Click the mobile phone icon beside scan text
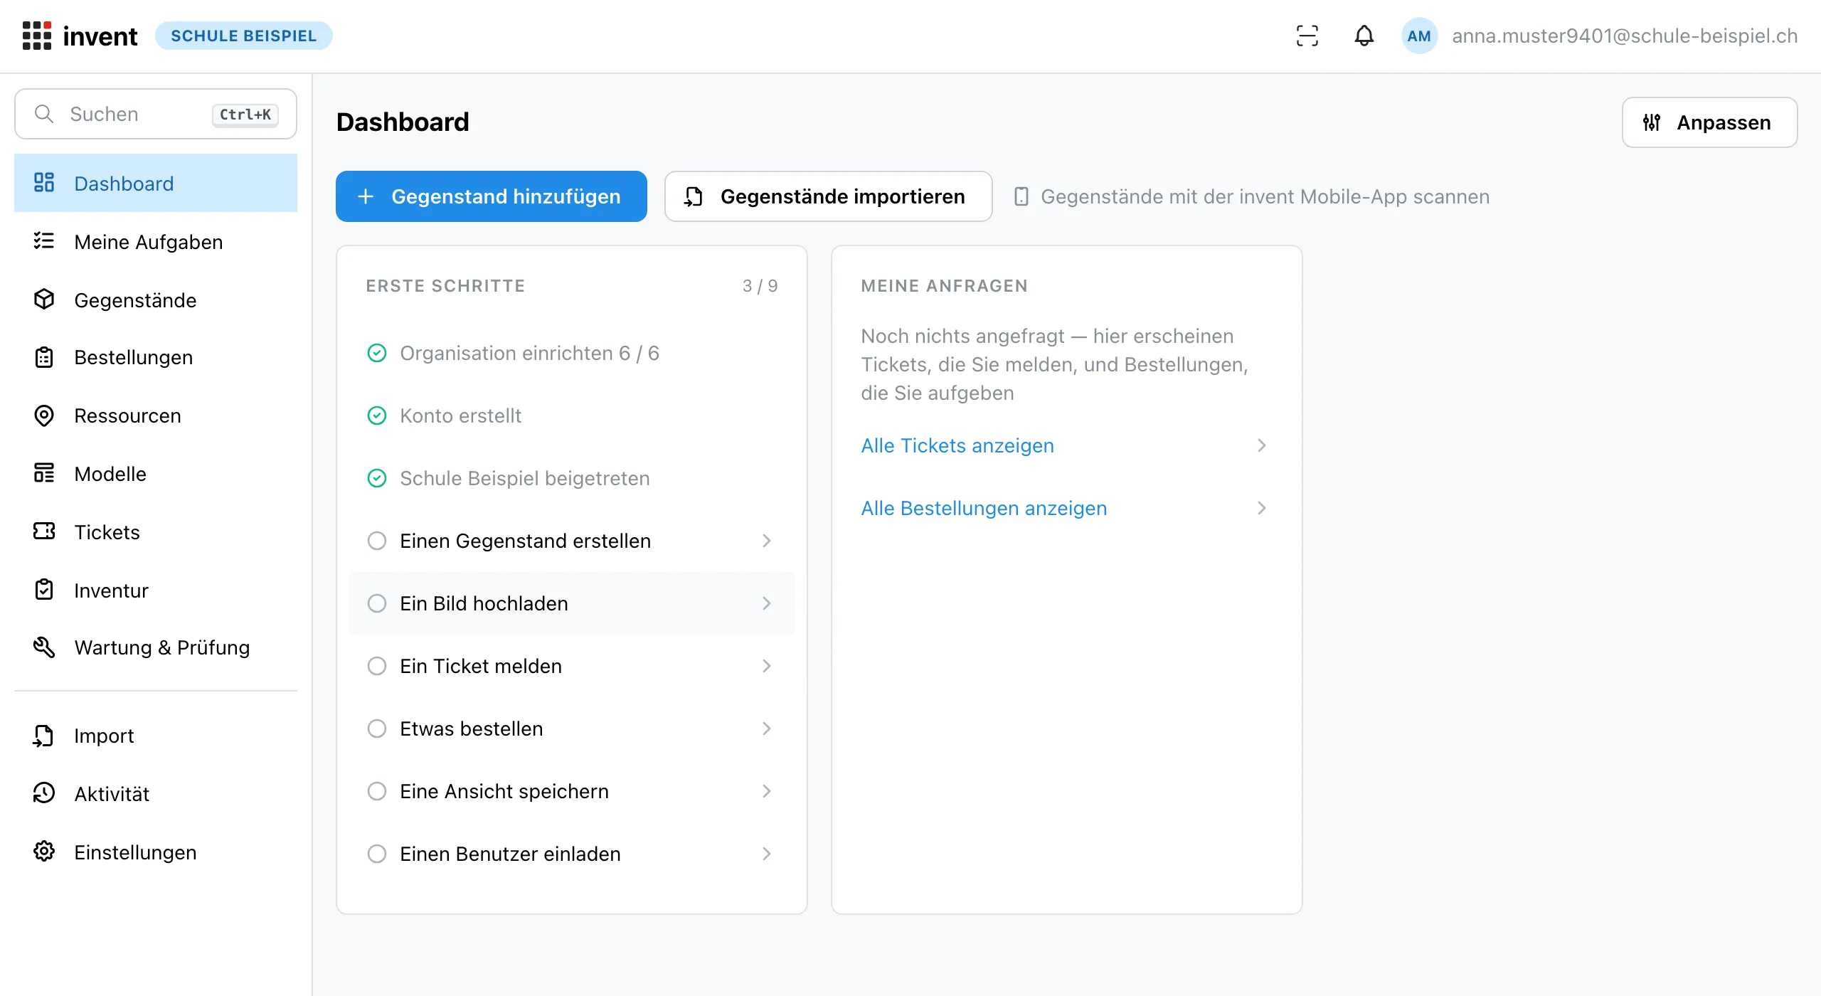The image size is (1821, 996). click(x=1021, y=196)
